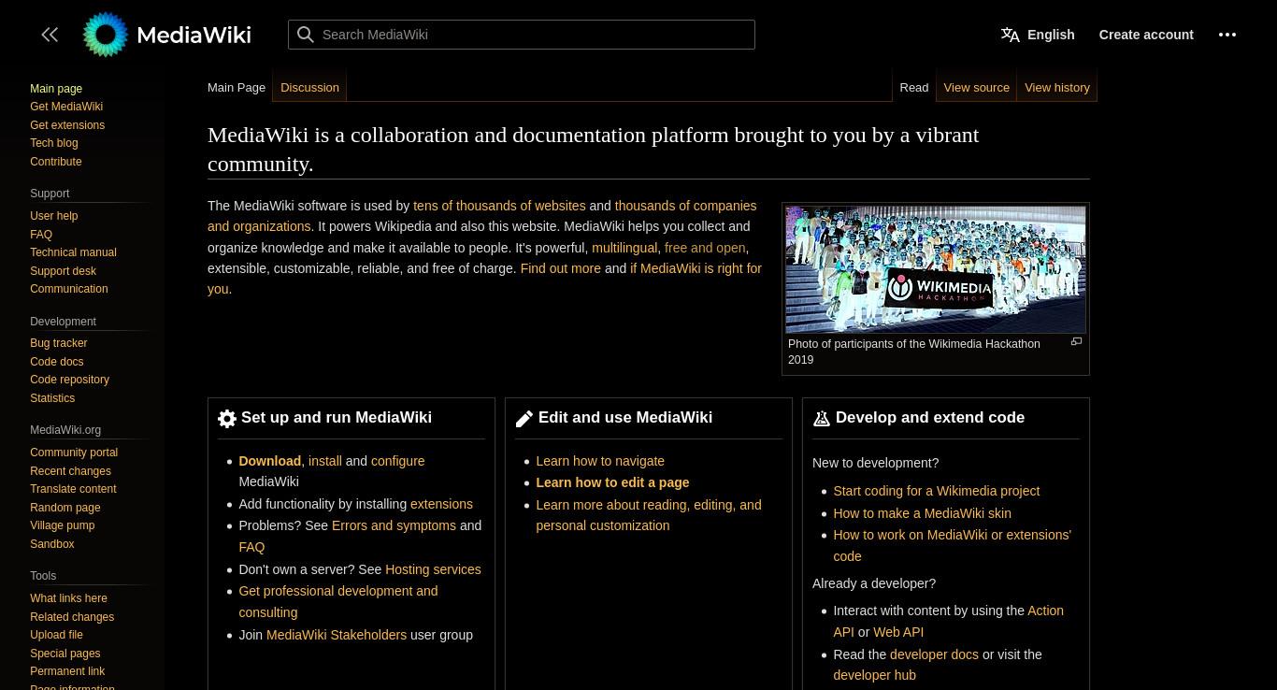Open the Read tab
This screenshot has width=1277, height=690.
[x=914, y=87]
